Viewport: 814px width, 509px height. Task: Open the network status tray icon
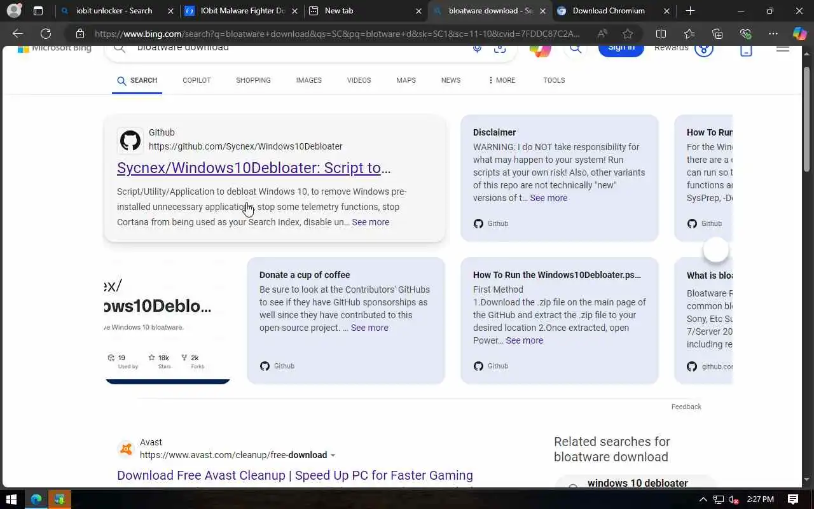[719, 499]
